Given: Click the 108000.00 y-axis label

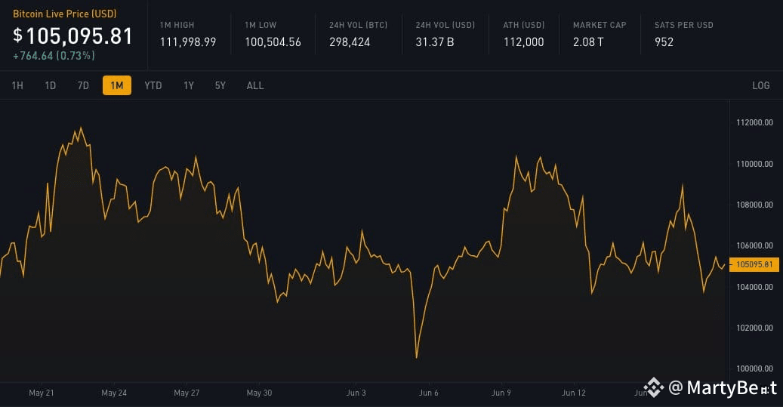Looking at the screenshot, I should pos(754,205).
